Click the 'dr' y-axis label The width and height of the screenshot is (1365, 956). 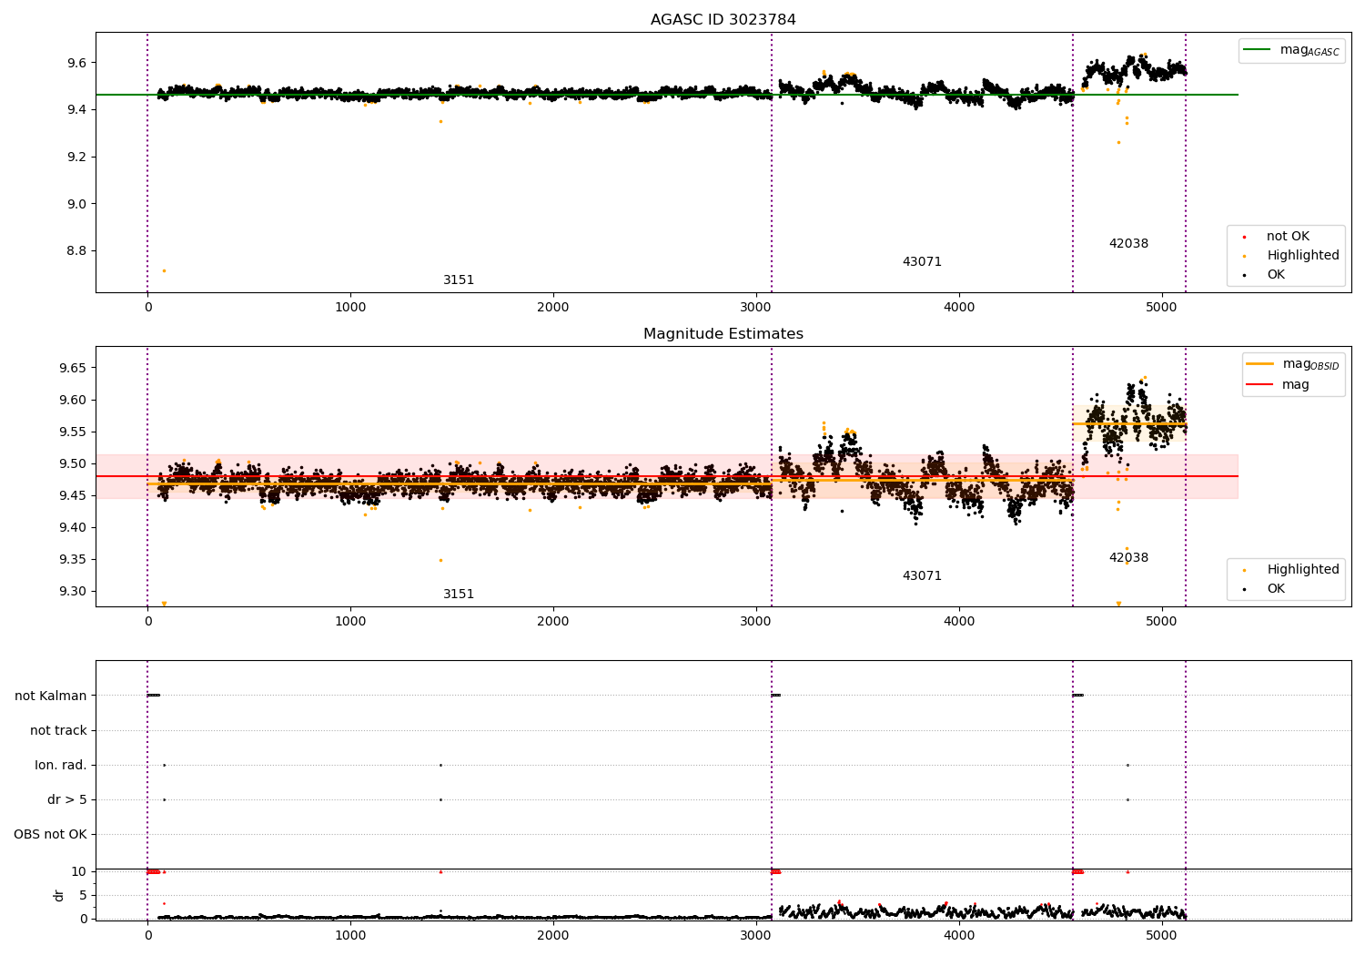coord(59,895)
